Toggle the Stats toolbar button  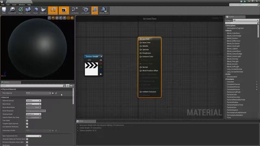[x=95, y=11]
